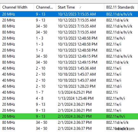Click 1 - 3 in the 802.11e/h/i 10/13/2023 row

(x=39, y=38)
